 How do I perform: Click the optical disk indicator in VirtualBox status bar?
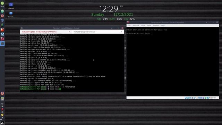pyautogui.click(x=188, y=98)
